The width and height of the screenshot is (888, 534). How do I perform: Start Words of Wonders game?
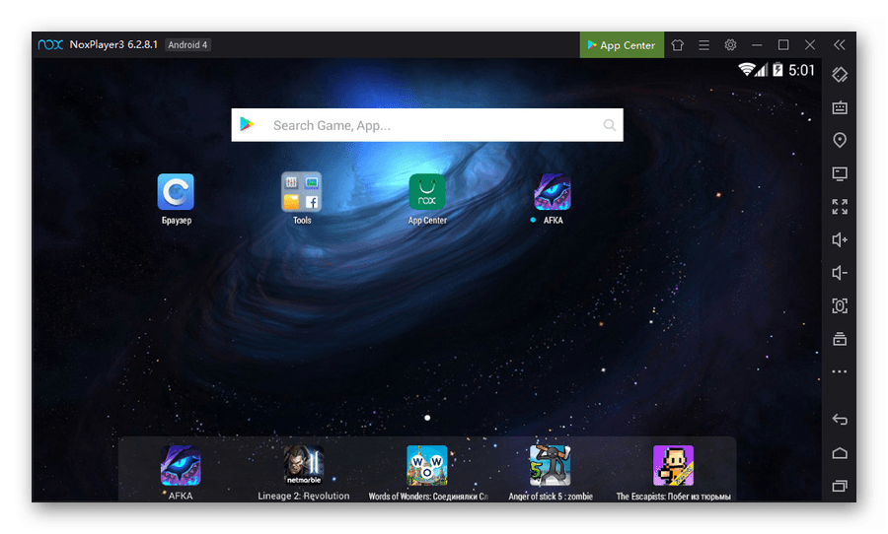pyautogui.click(x=427, y=466)
